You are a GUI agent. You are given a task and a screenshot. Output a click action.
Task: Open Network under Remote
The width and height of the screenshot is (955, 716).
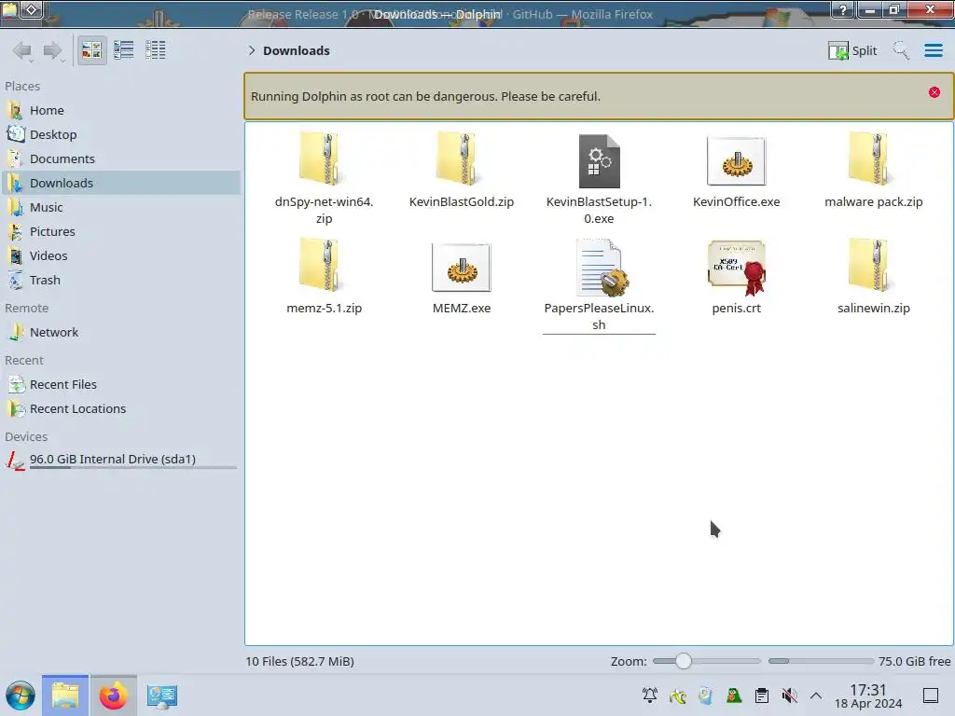(121, 333)
